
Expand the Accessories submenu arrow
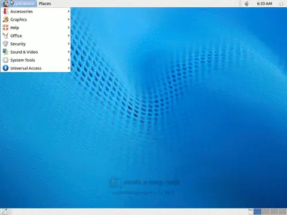[68, 11]
